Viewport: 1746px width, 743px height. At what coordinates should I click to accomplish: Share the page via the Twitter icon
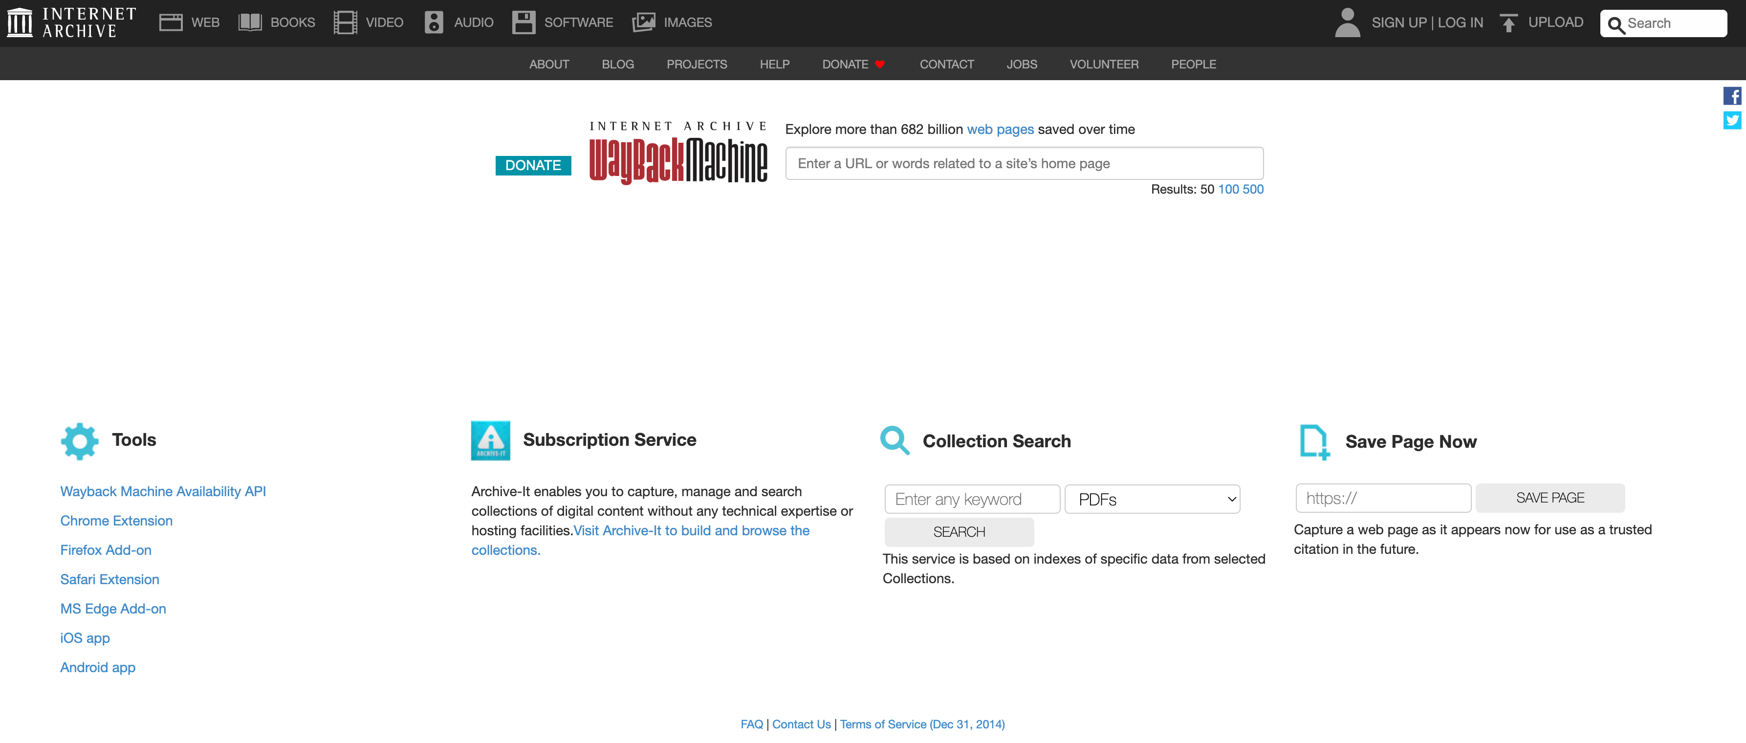[1732, 120]
